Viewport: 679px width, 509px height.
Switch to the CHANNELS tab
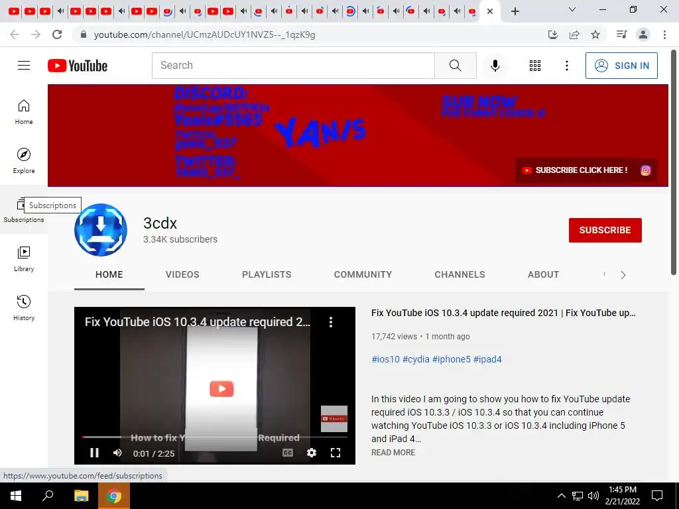[x=460, y=274]
